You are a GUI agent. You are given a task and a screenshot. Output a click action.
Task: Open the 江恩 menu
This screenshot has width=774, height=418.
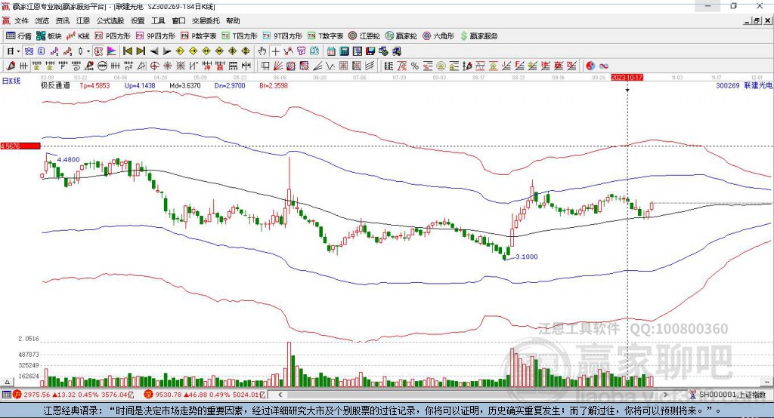point(83,20)
